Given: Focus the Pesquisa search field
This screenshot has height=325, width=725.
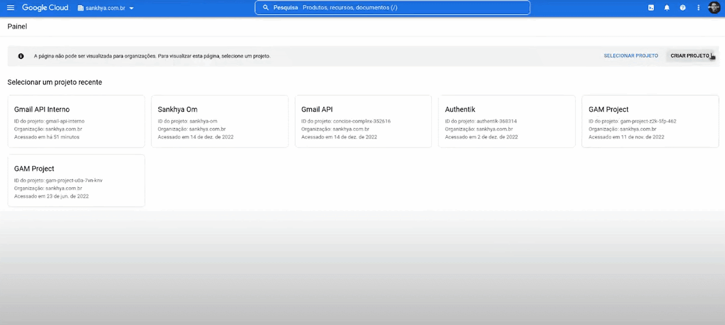Looking at the screenshot, I should coord(392,8).
